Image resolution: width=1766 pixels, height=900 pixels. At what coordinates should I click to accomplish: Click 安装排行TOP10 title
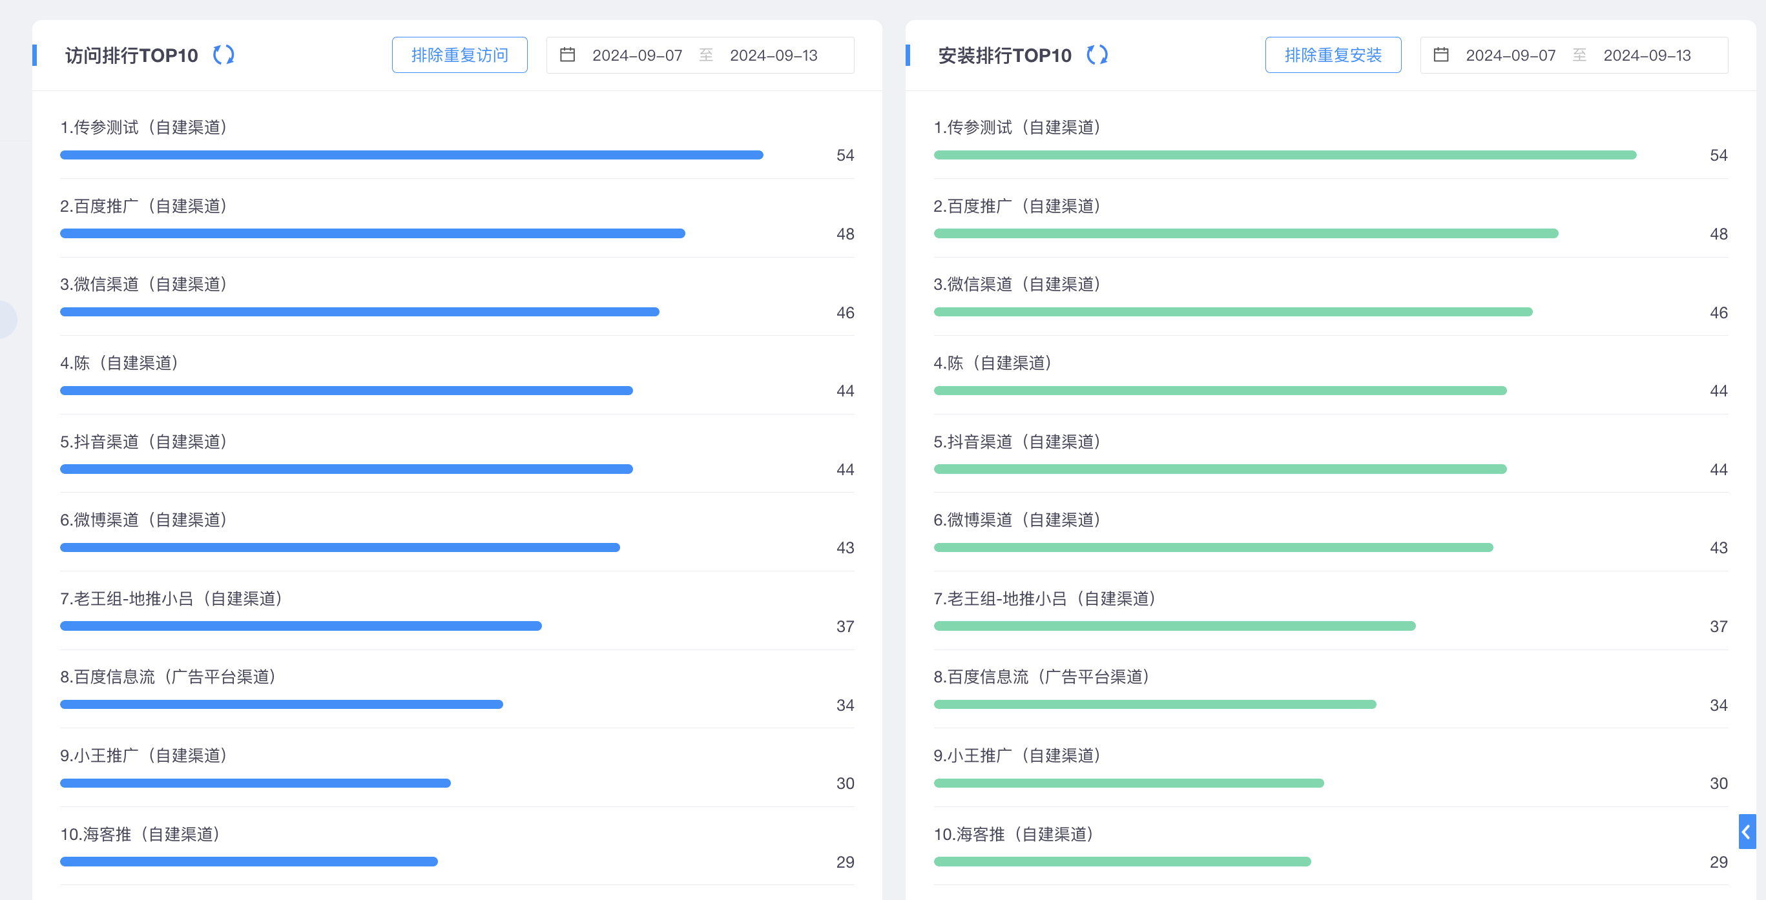coord(1004,56)
